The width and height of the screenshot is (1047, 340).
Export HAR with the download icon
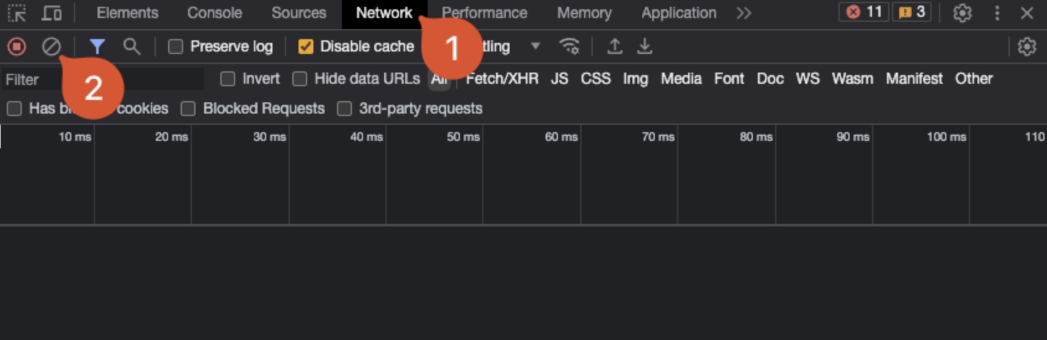tap(645, 47)
